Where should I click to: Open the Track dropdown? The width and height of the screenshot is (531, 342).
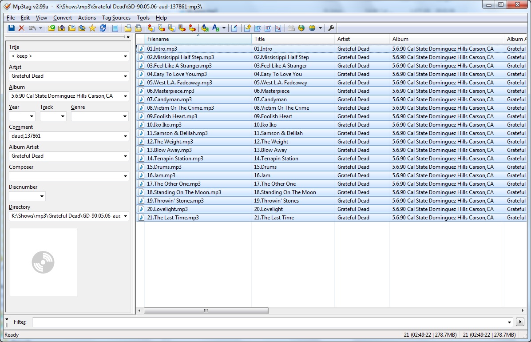[x=63, y=116]
